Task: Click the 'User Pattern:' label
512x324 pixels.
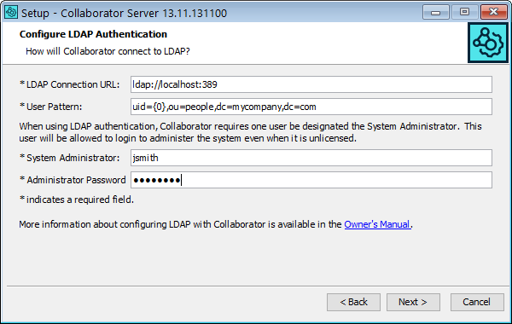Action: pos(50,107)
